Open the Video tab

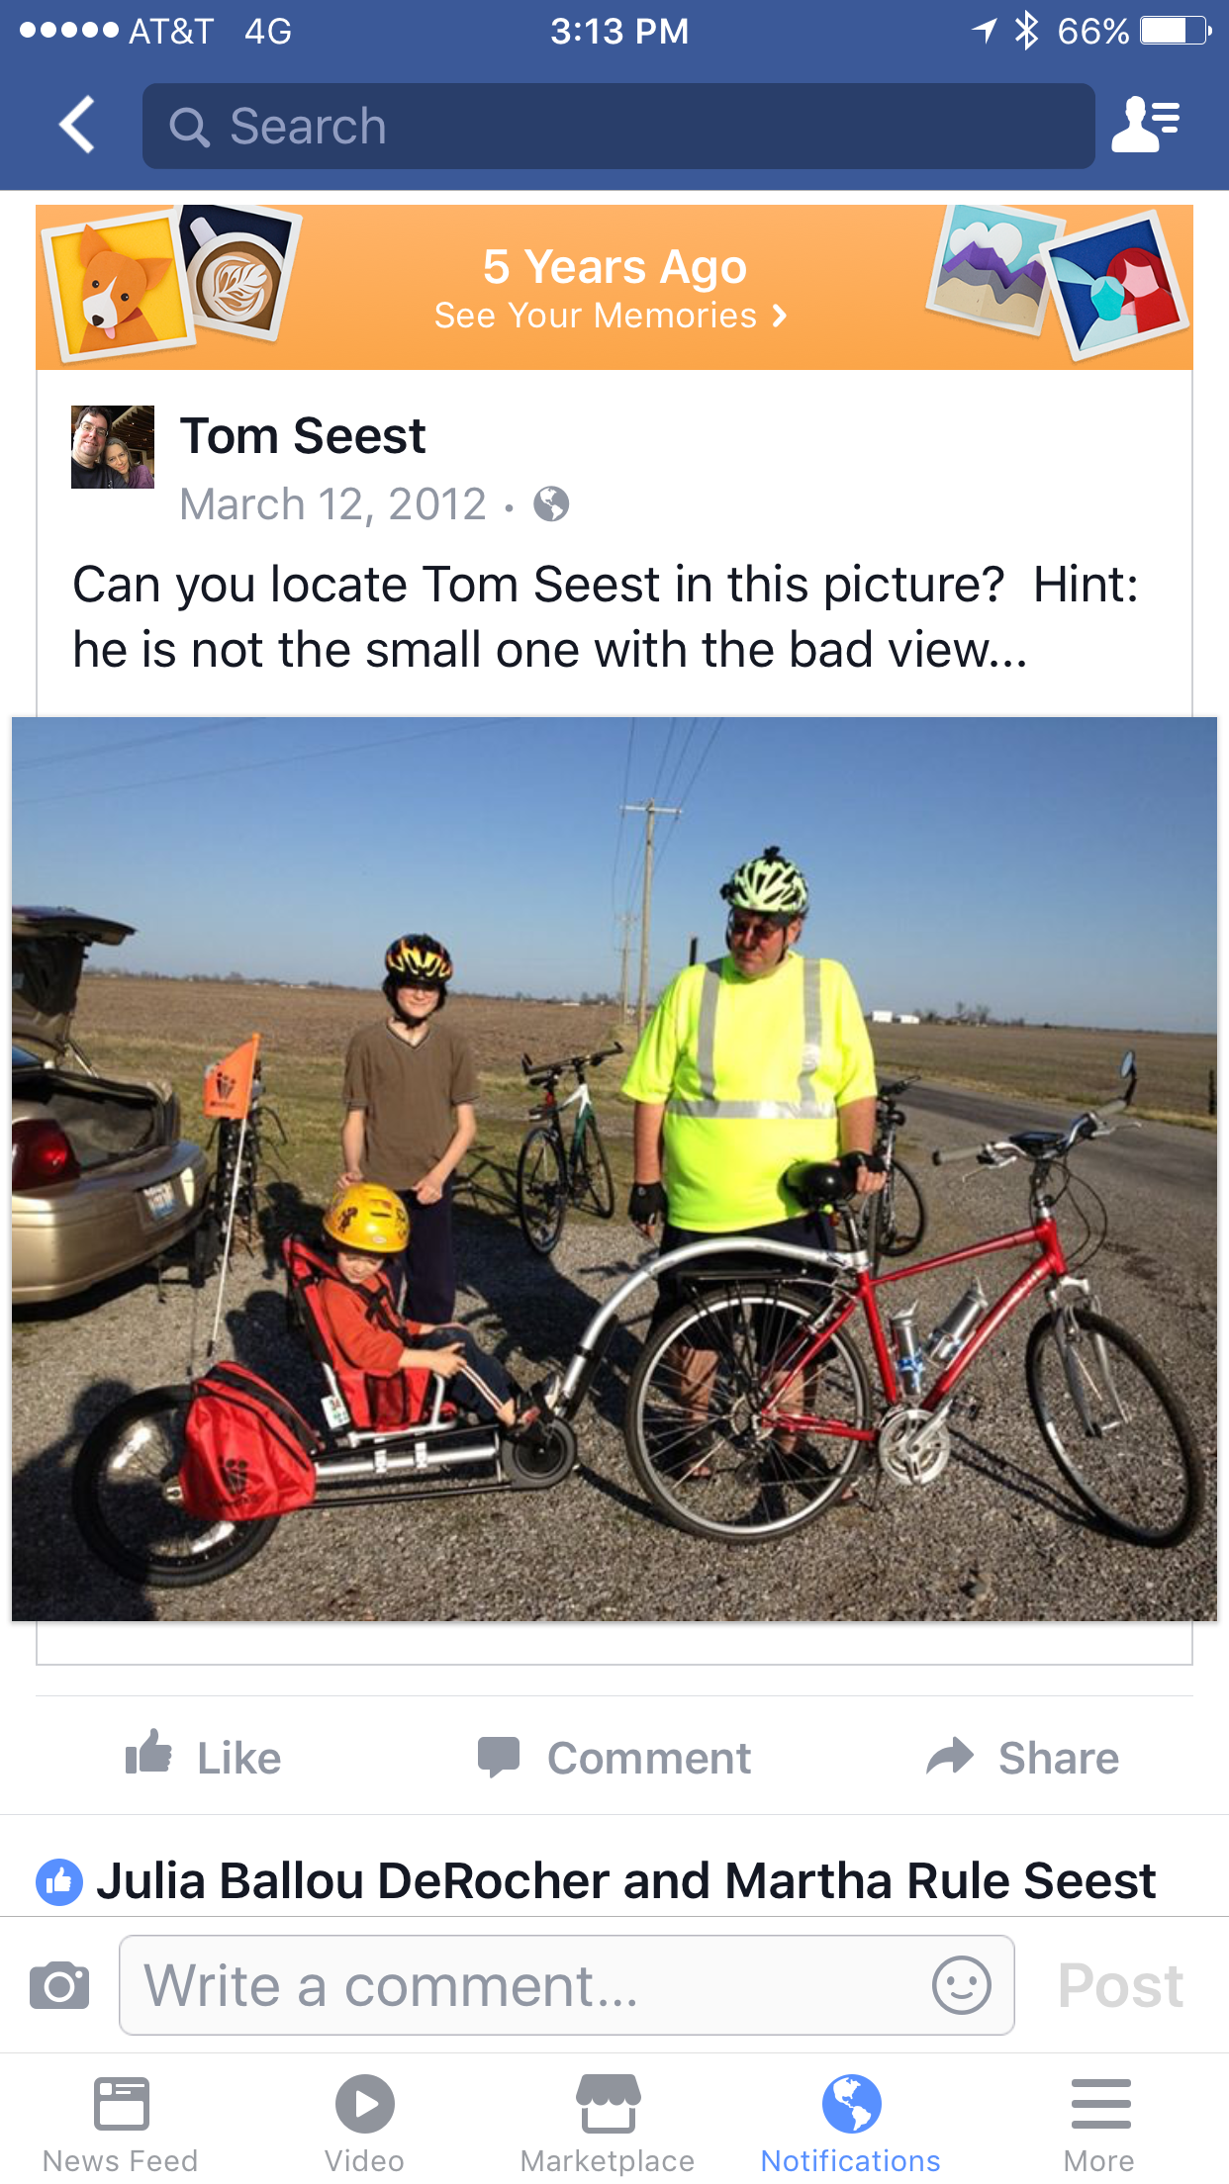coord(364,2122)
